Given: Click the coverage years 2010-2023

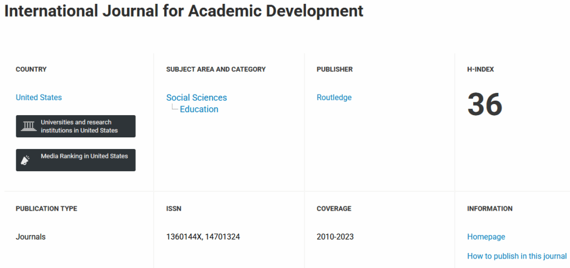Looking at the screenshot, I should [335, 237].
